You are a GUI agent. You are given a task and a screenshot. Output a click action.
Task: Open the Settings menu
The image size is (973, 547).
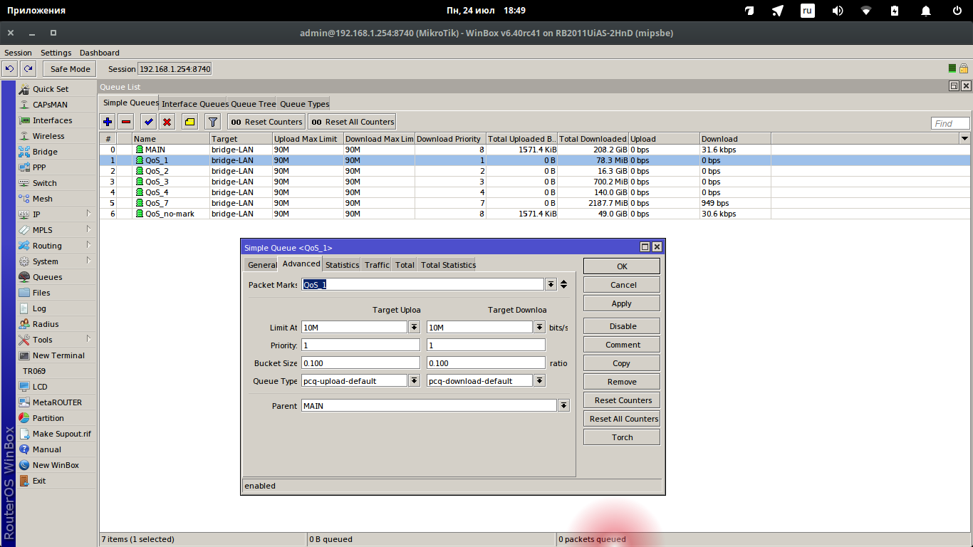[x=56, y=53]
